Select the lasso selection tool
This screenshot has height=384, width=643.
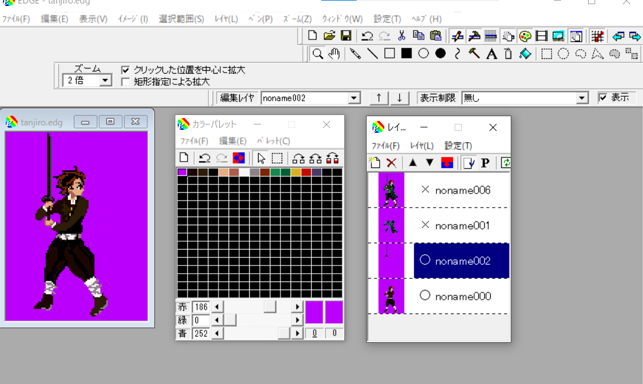(x=580, y=54)
